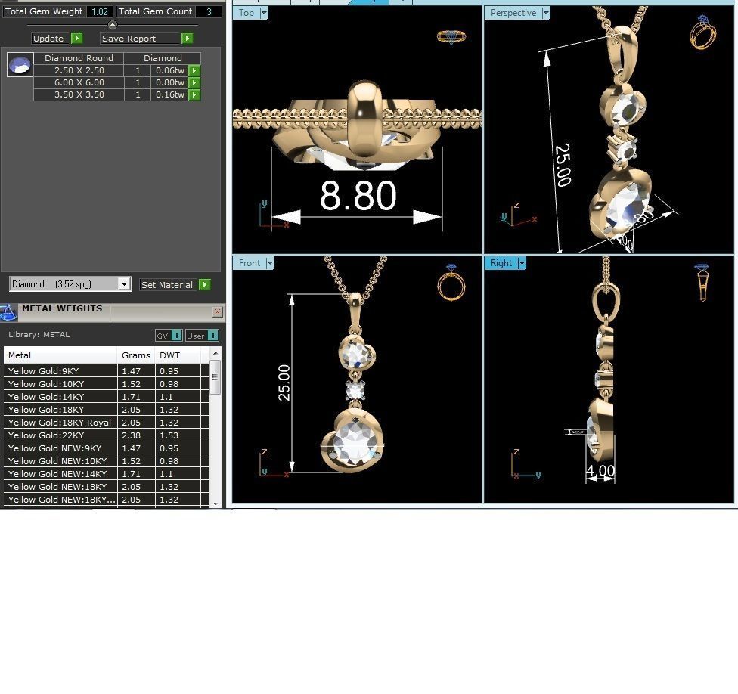Click green arrow on 0.16tw diamond row

tap(194, 94)
